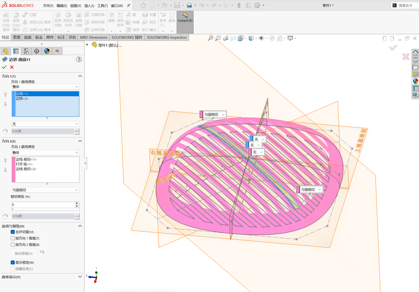
Task: Cancel feature with red X in viewport corner
Action: coord(405,56)
